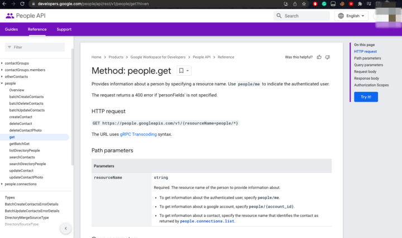Open searchContacts in sidebar
Viewport: 402px width, 238px height.
point(22,157)
